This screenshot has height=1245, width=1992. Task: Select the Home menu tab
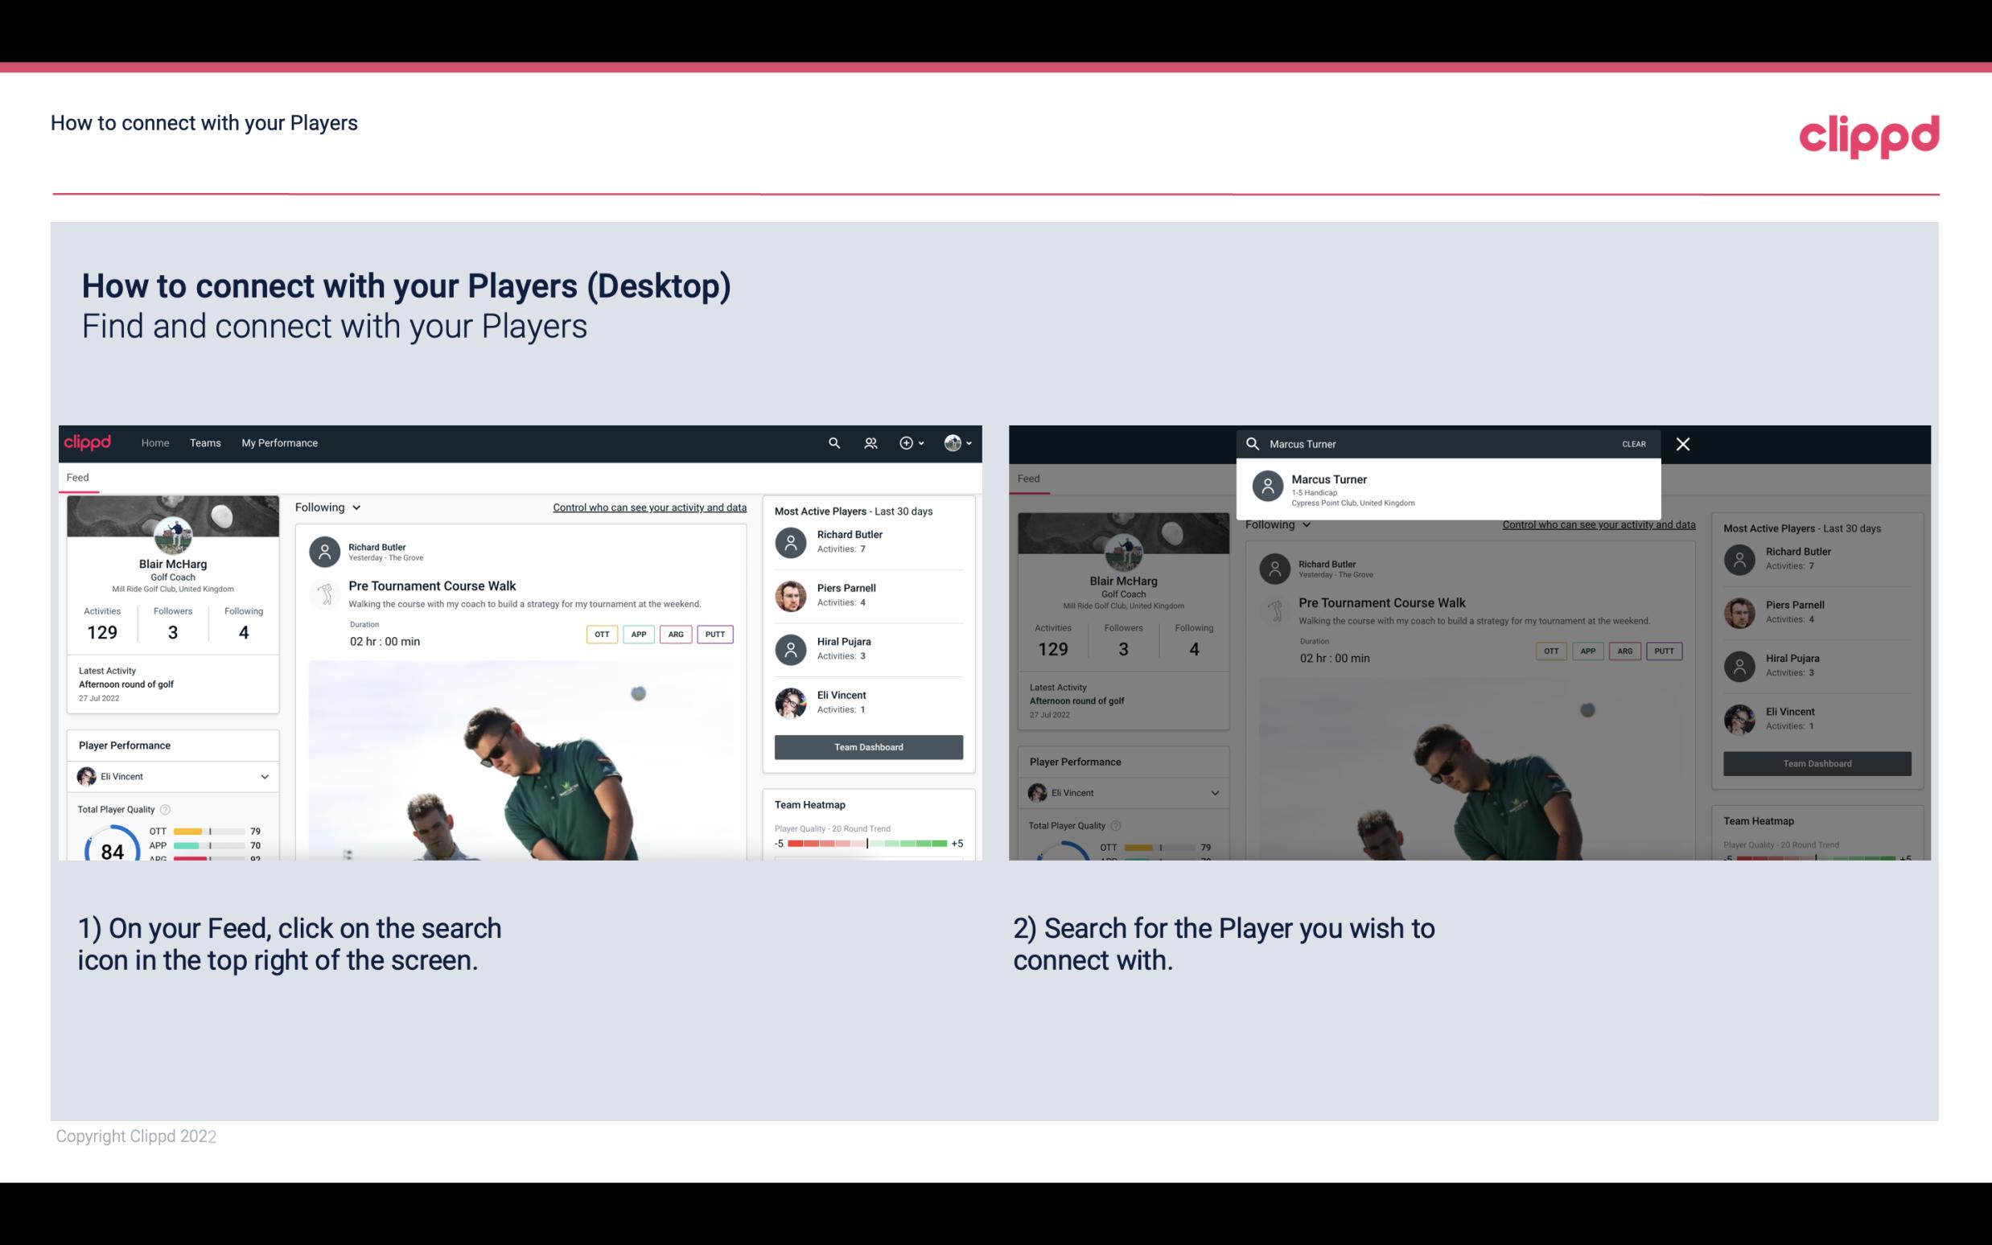point(154,442)
